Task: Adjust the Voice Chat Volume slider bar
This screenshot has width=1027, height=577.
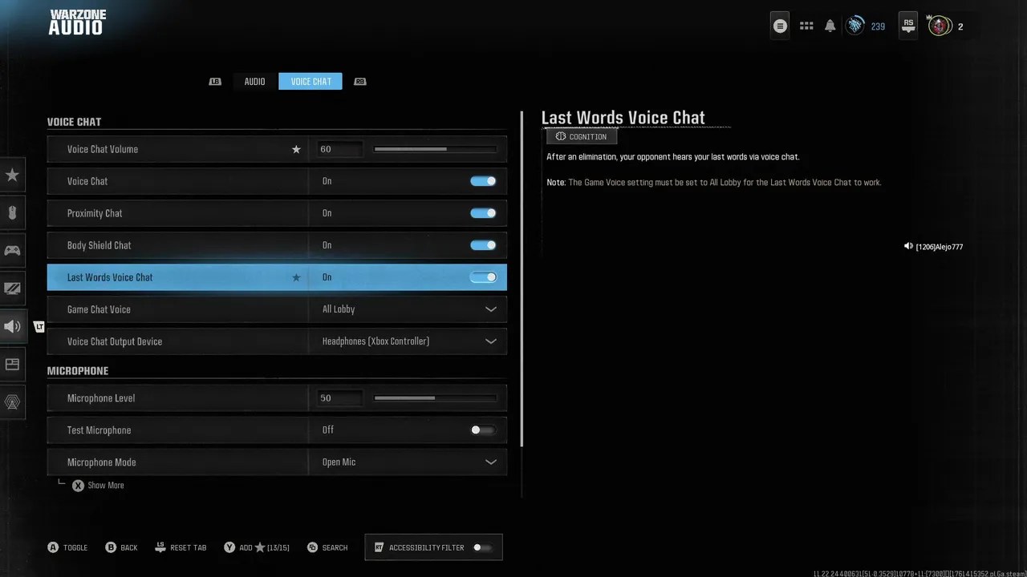Action: [x=436, y=149]
